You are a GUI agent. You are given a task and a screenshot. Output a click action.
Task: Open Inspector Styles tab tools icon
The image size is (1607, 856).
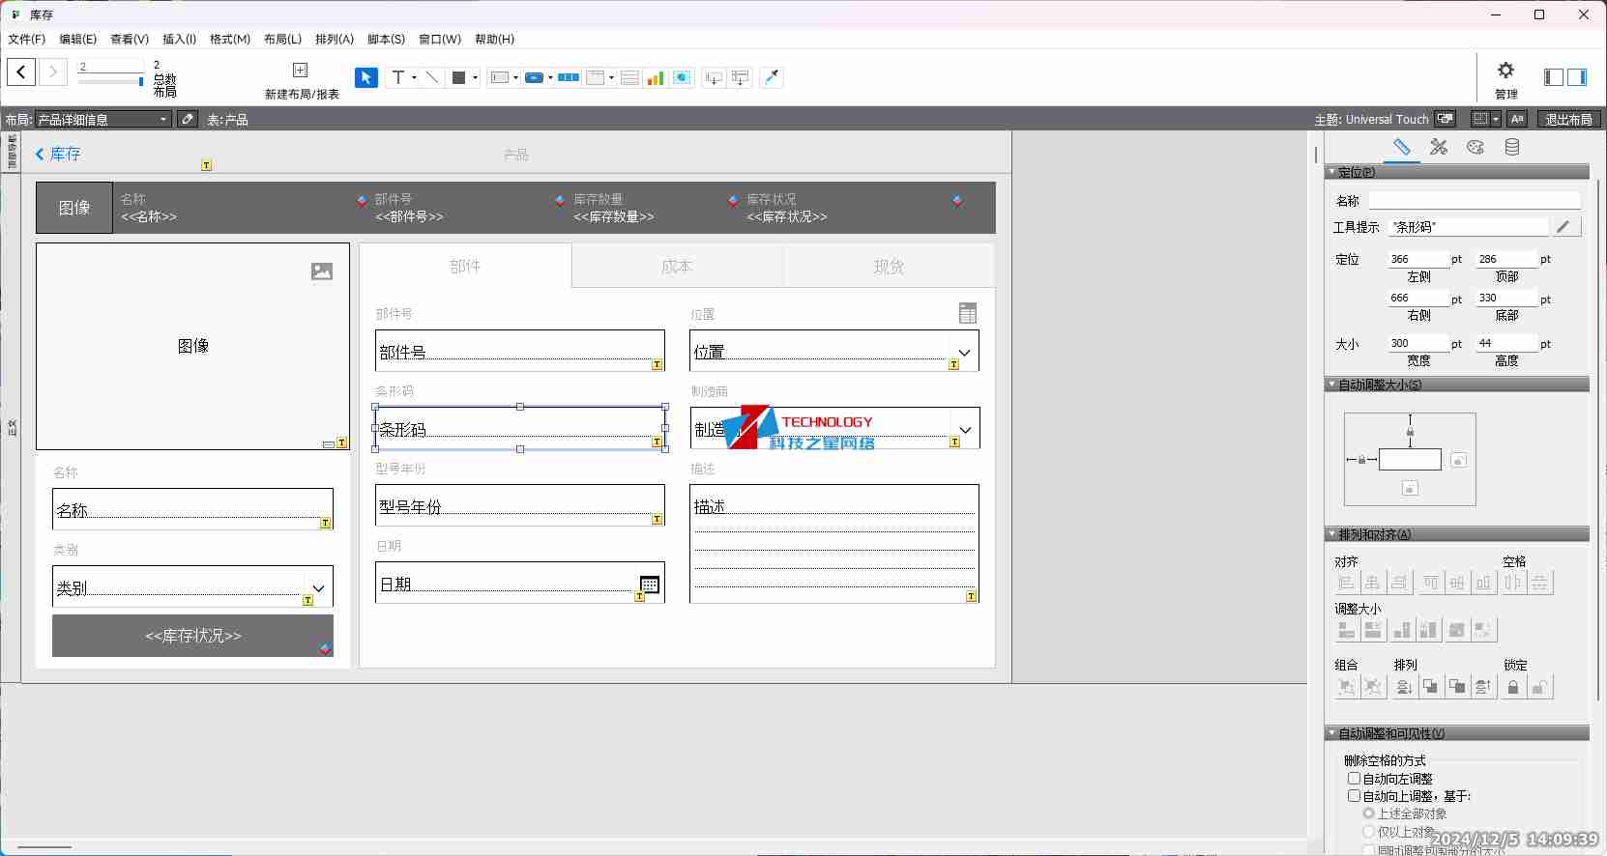click(1439, 147)
